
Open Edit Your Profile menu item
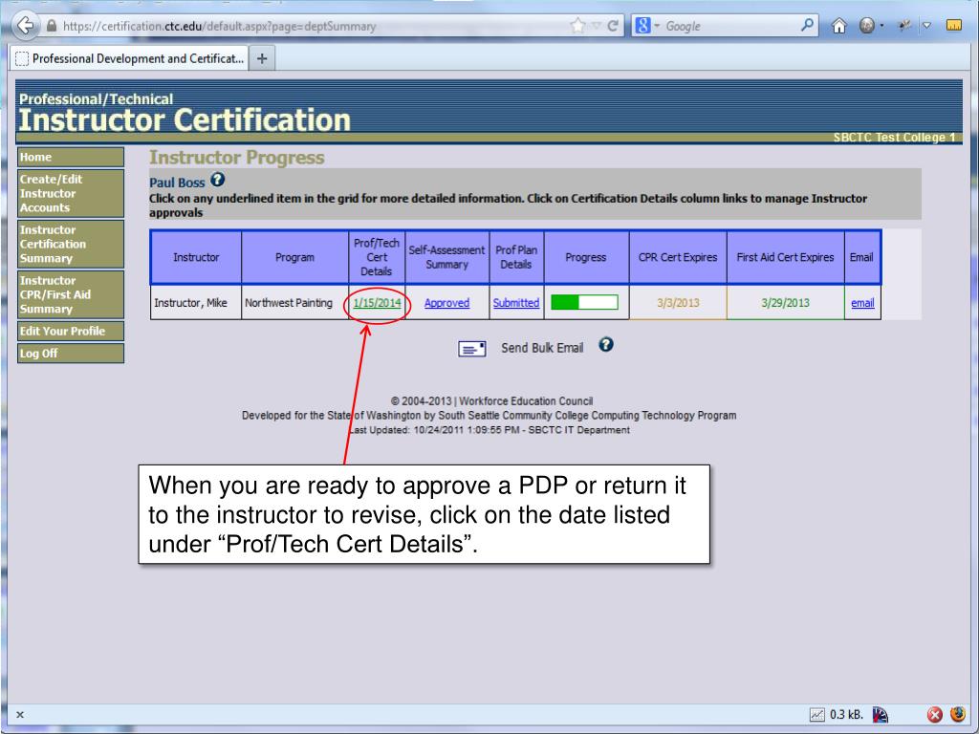pyautogui.click(x=71, y=331)
